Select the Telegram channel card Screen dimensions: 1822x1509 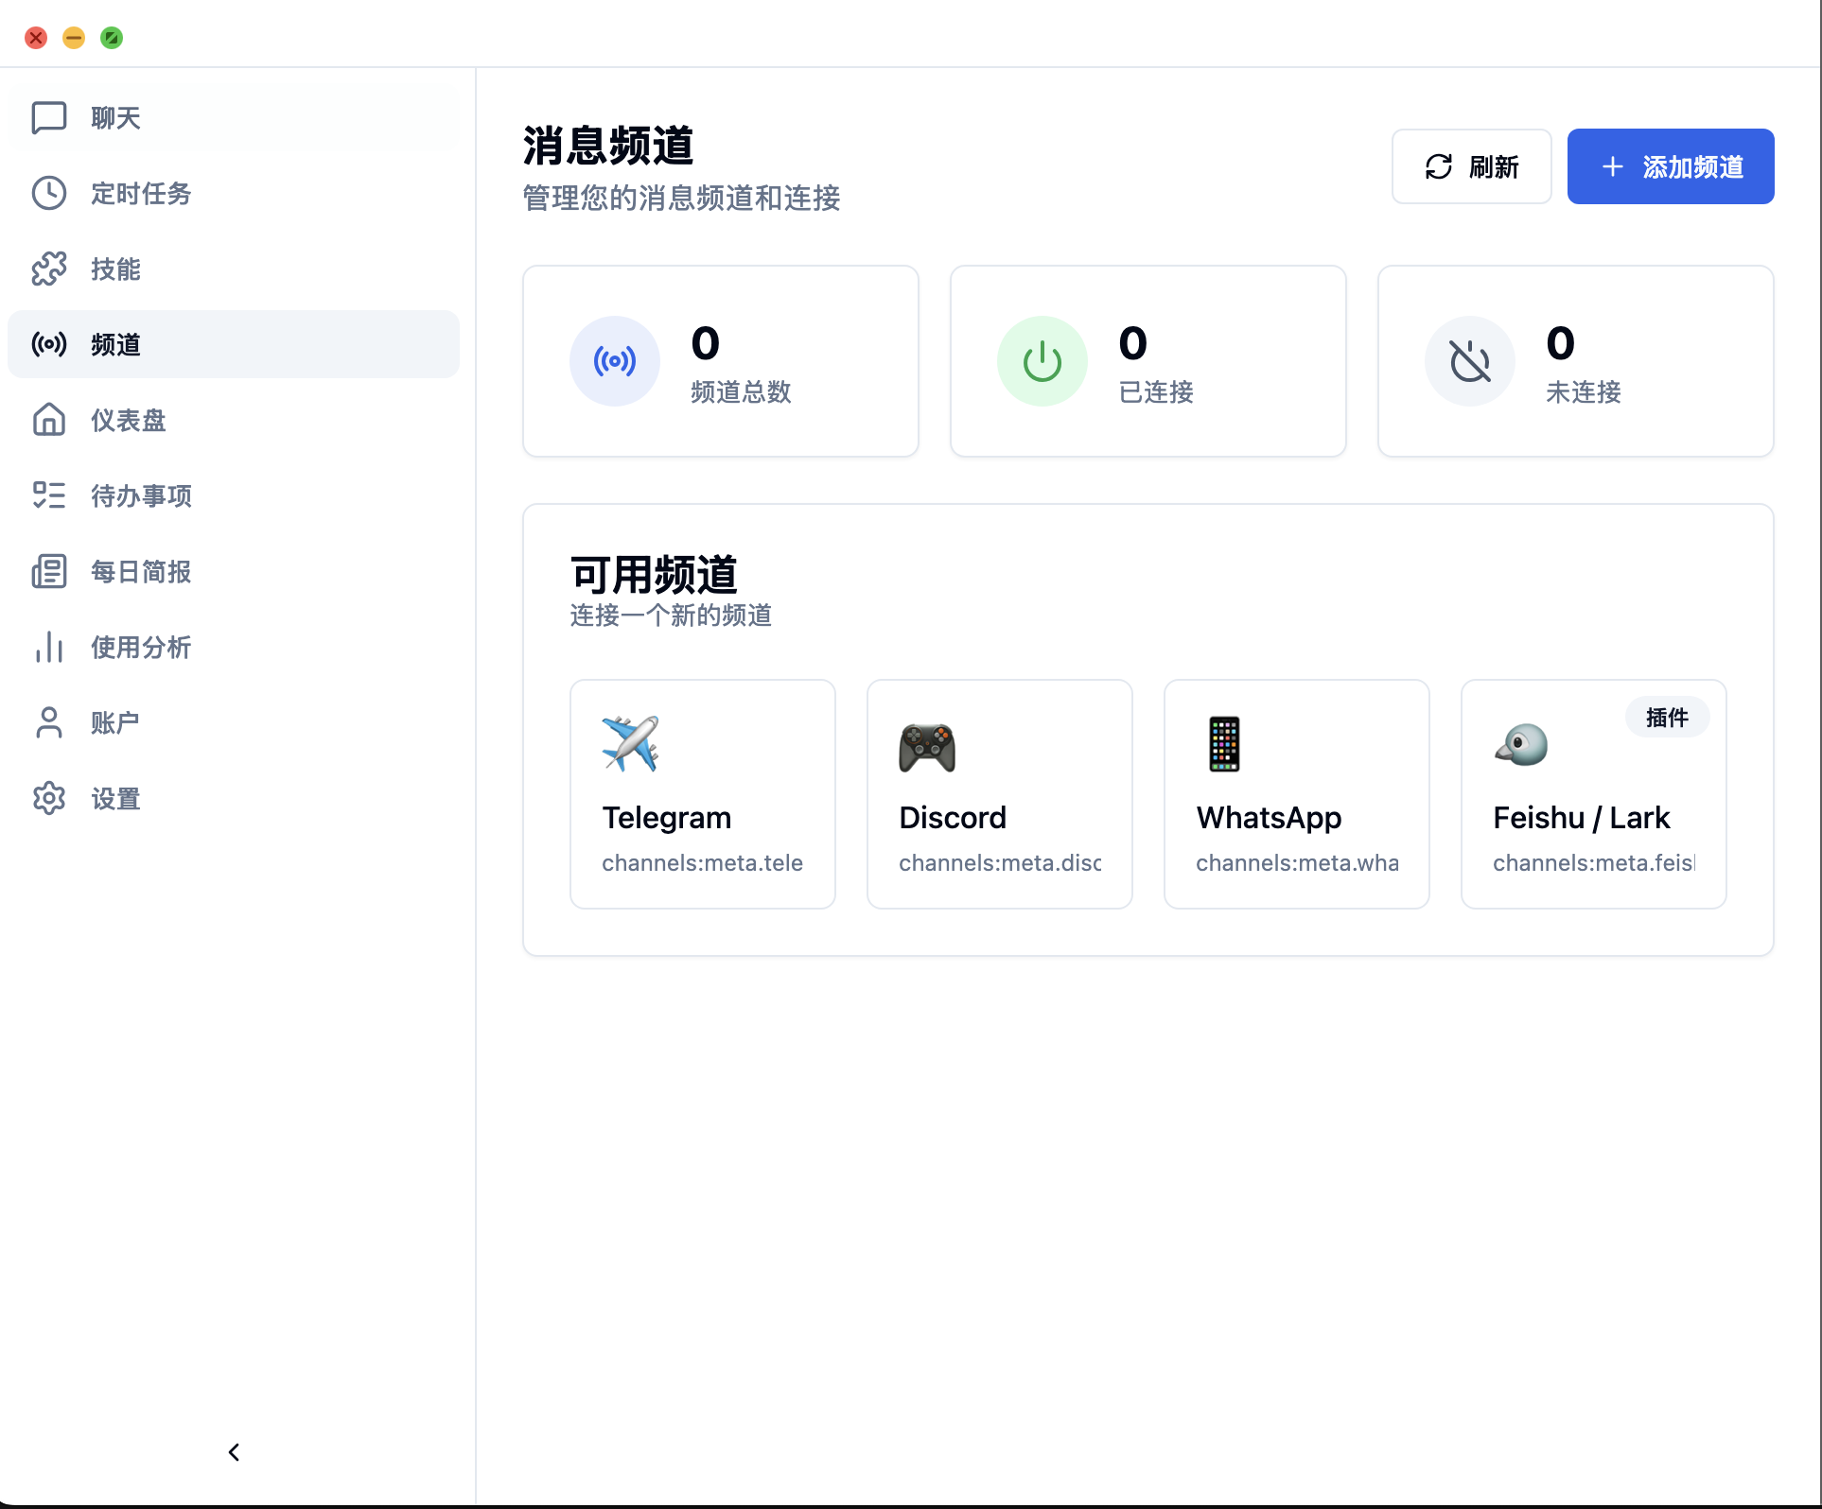(x=702, y=794)
